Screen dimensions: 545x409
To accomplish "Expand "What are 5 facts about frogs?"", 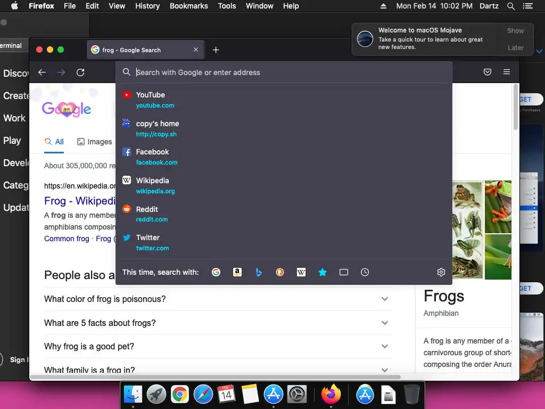I will 218,323.
